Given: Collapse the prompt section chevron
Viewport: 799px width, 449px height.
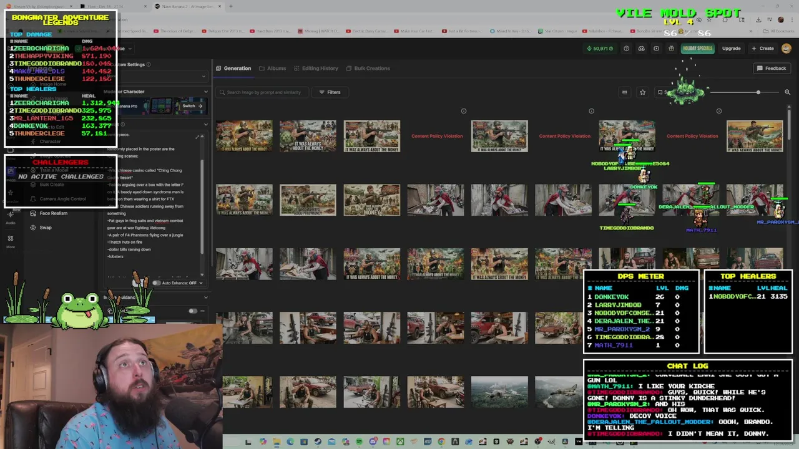Looking at the screenshot, I should (x=206, y=125).
